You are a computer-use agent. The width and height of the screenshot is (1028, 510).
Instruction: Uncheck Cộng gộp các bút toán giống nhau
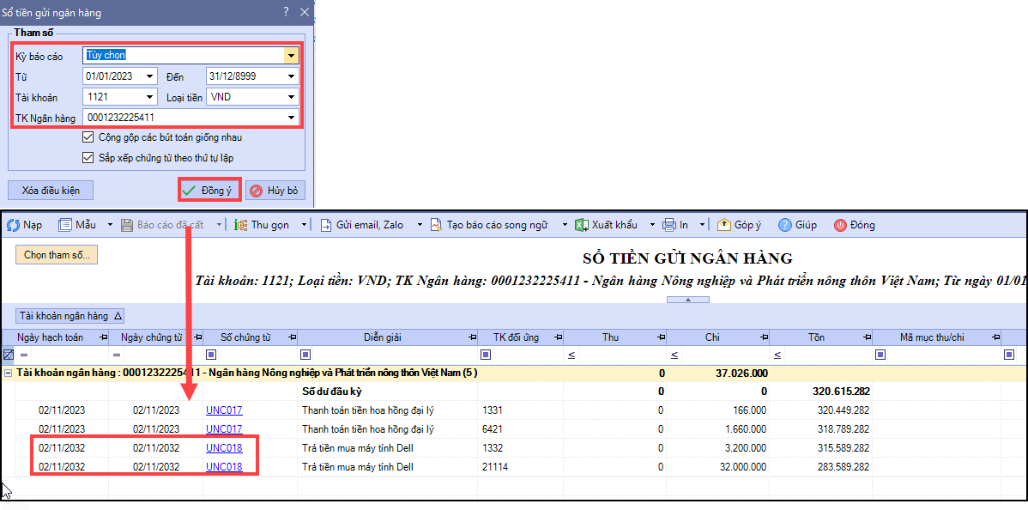tap(88, 137)
